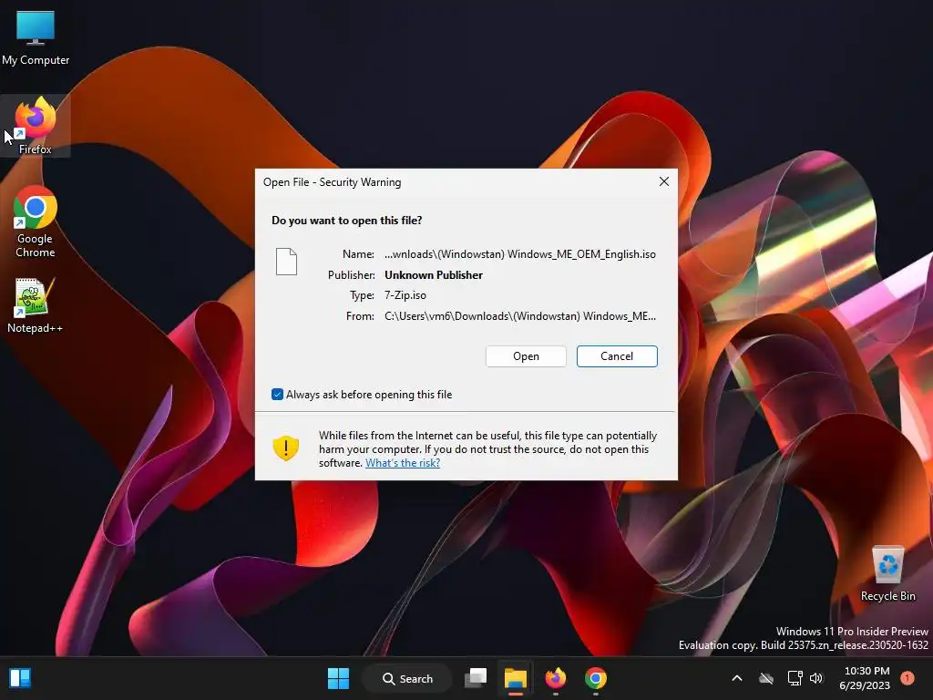Click the file name ending Windows_ME_OEM_English.iso
The image size is (933, 700).
(x=520, y=254)
